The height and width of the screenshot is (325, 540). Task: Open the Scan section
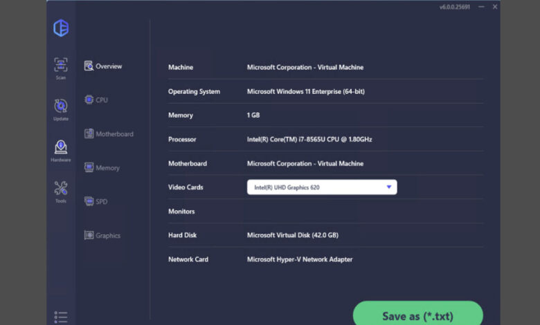tap(61, 68)
